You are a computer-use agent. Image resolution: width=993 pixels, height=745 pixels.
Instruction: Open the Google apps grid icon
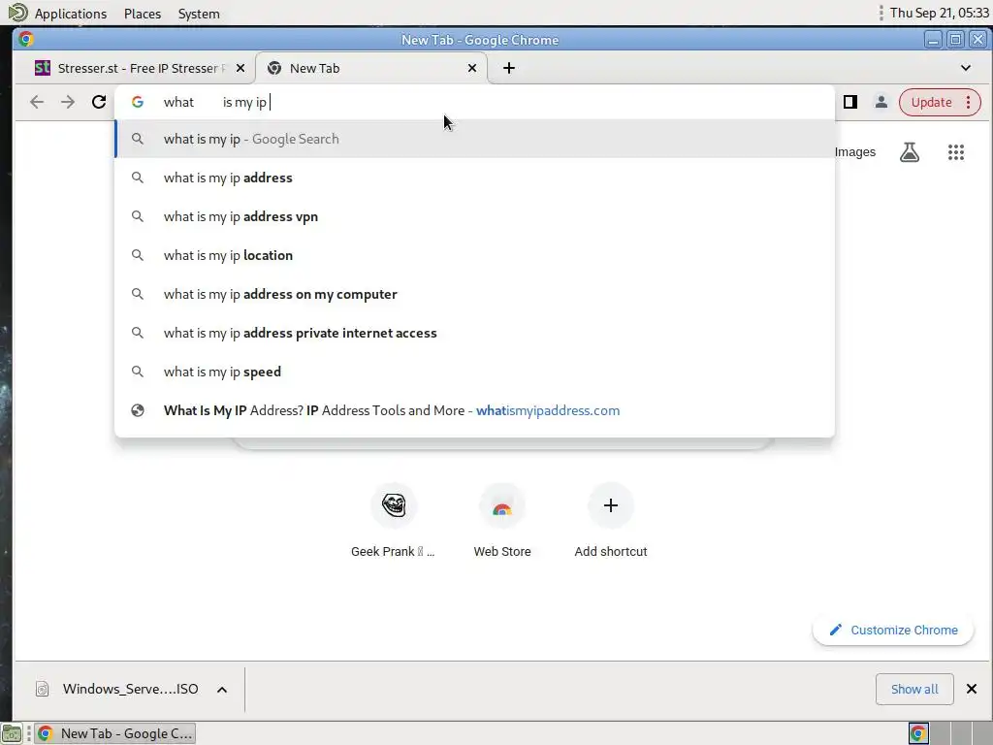point(955,152)
